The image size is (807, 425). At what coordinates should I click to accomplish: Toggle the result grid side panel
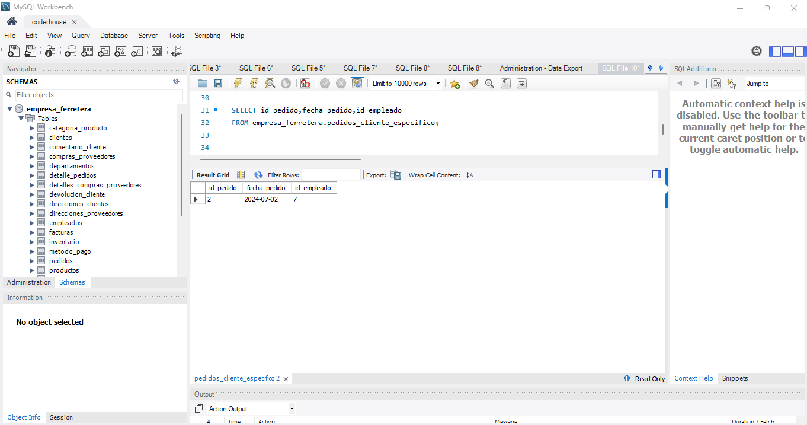(657, 174)
